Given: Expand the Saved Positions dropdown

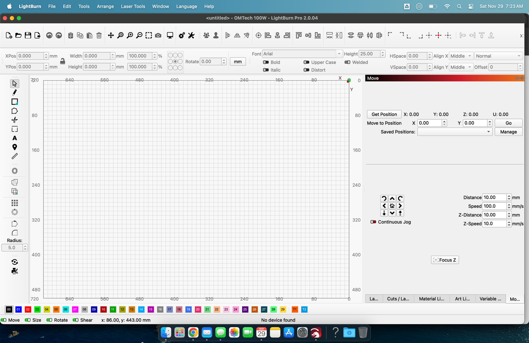Looking at the screenshot, I should pos(455,132).
